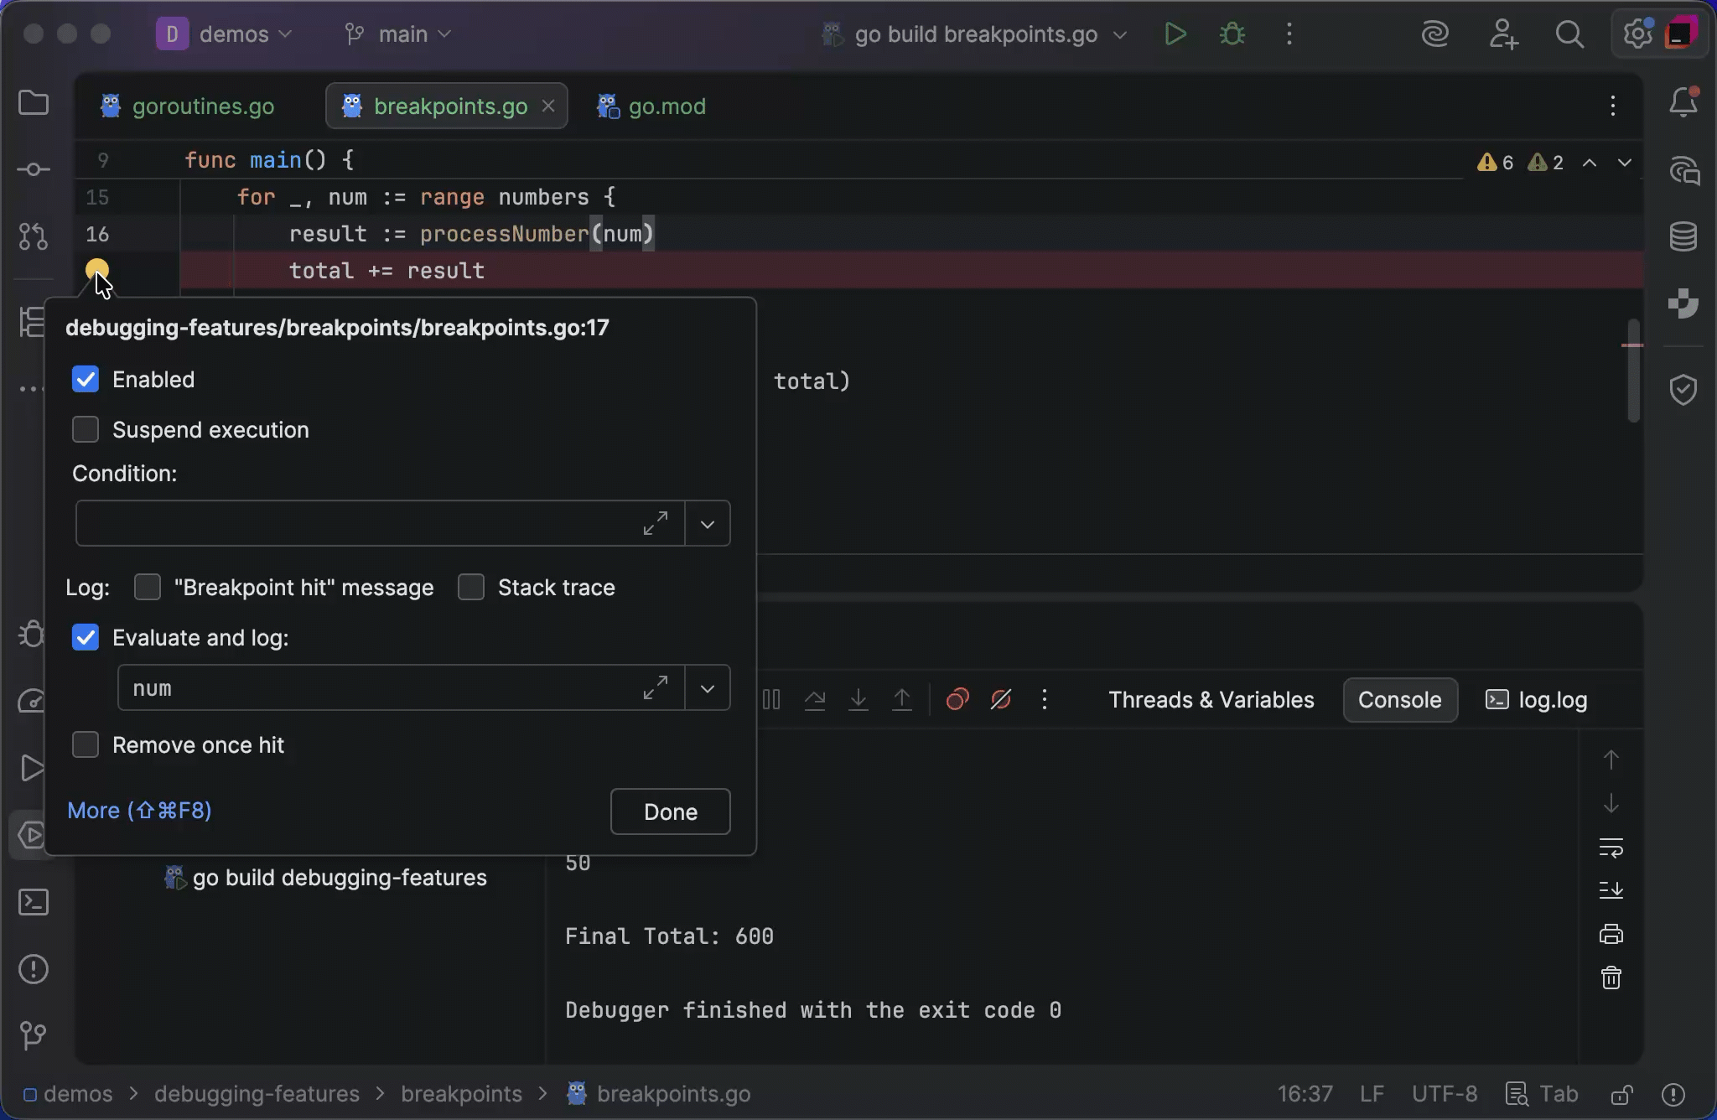
Task: Tick the Remove once hit checkbox
Action: click(86, 745)
